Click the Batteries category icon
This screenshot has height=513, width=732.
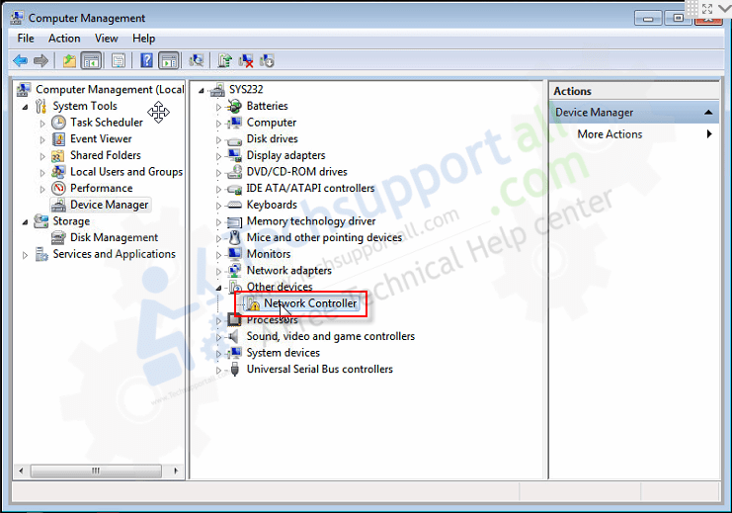234,106
